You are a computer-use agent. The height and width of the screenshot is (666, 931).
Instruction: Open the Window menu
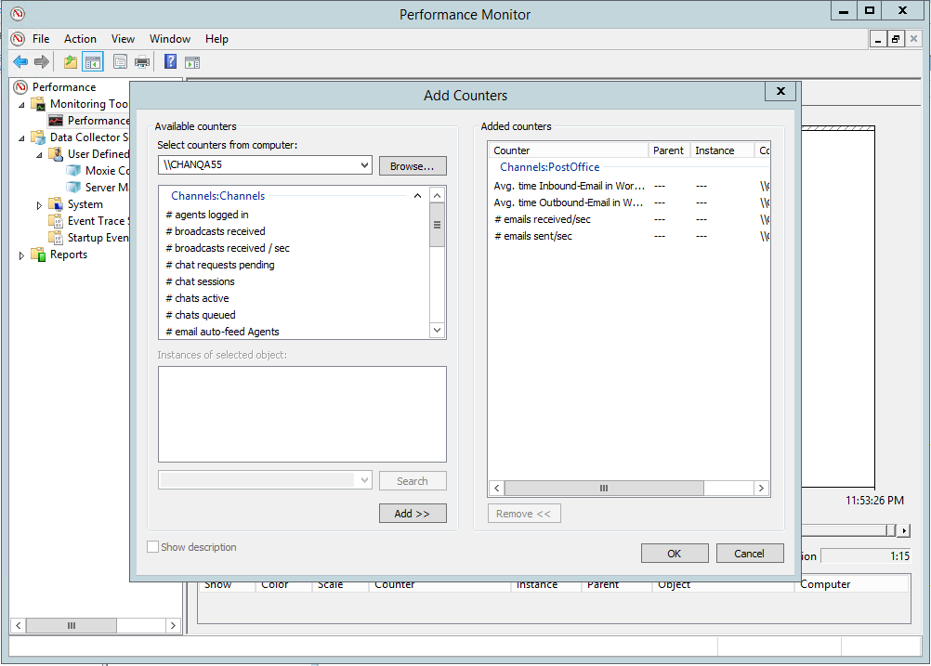tap(170, 39)
